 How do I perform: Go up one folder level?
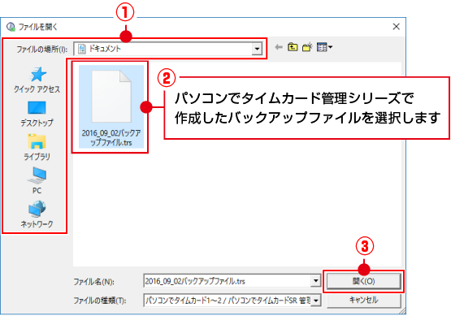(x=293, y=47)
